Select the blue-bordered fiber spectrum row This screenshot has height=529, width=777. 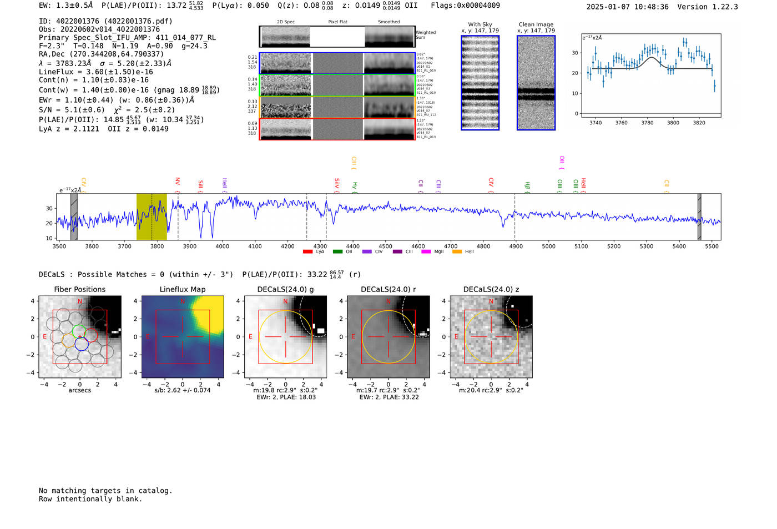tap(337, 63)
